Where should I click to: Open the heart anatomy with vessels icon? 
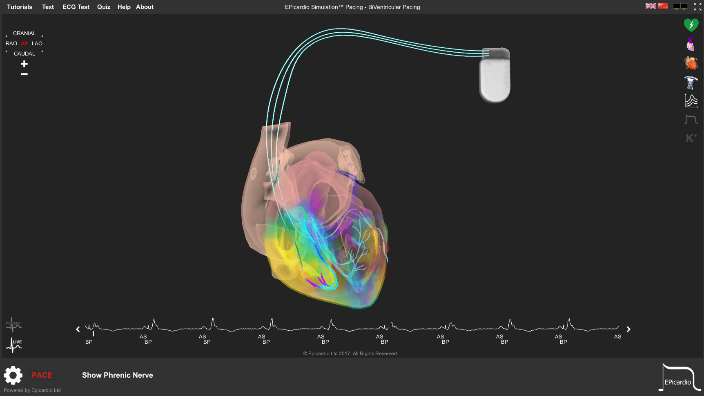click(691, 44)
